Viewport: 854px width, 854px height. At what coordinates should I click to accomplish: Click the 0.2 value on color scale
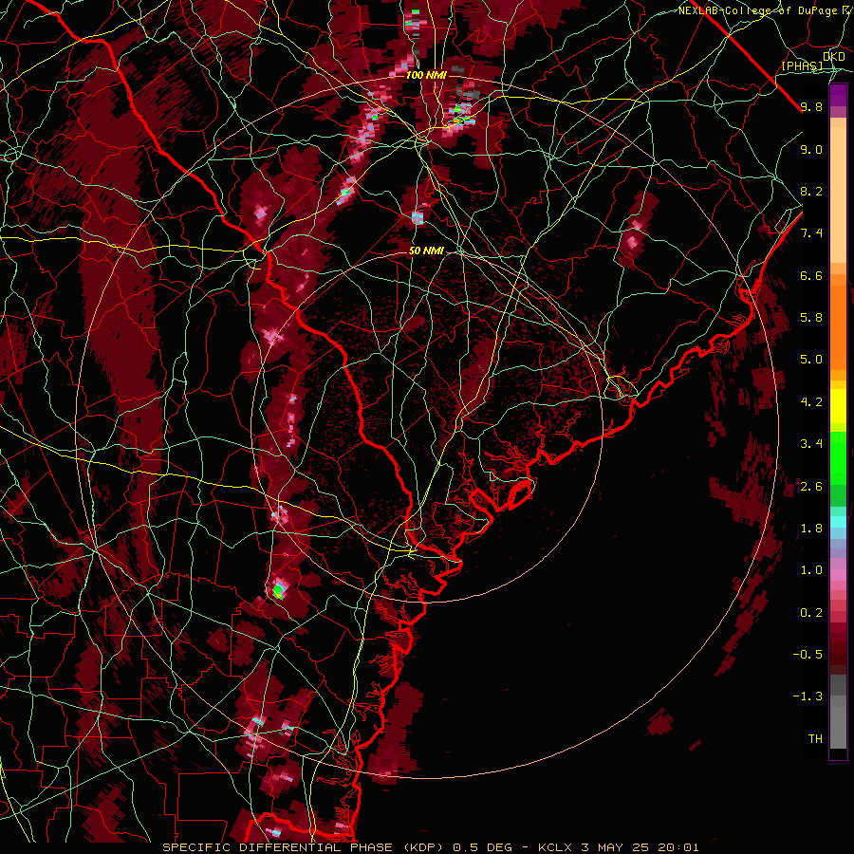[x=811, y=612]
